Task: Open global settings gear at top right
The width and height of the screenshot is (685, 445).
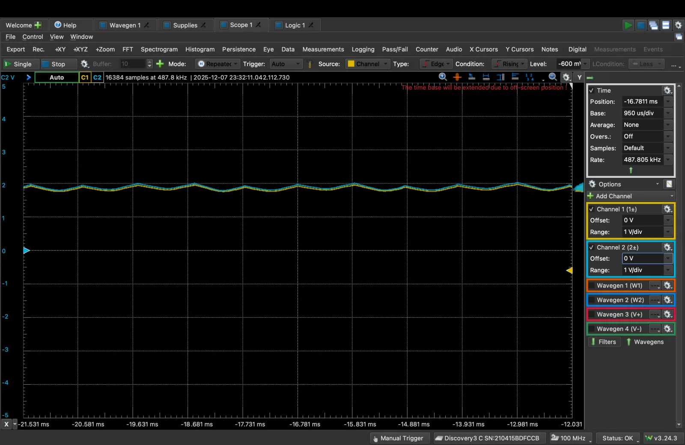Action: (678, 25)
